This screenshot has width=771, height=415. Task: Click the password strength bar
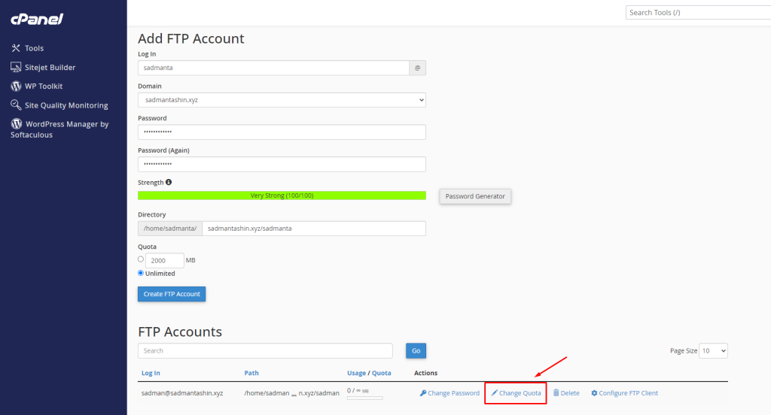click(282, 195)
